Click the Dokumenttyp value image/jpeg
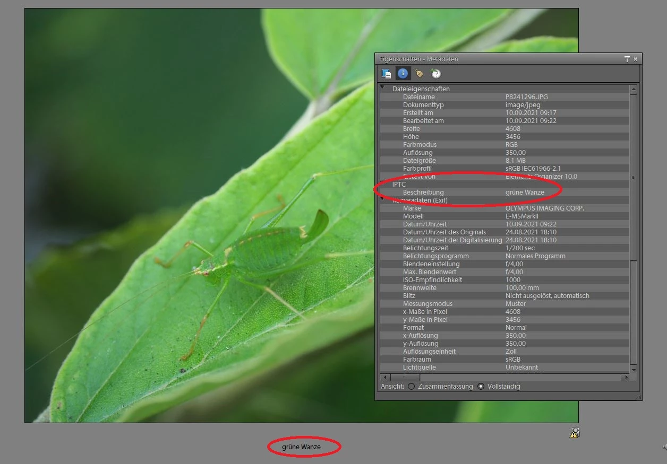Screen dimensions: 667x464 point(523,104)
